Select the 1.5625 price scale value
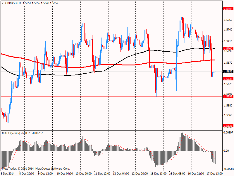The width and height of the screenshot is (234, 176). point(228,84)
